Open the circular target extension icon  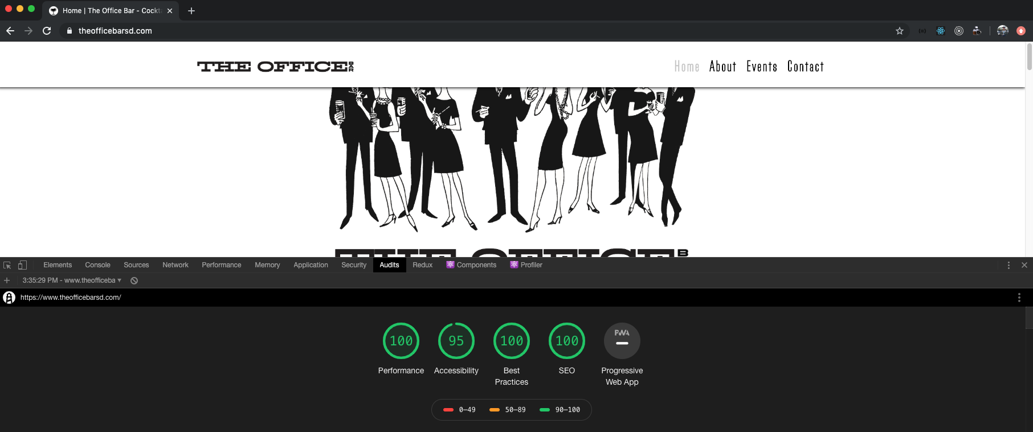tap(959, 31)
